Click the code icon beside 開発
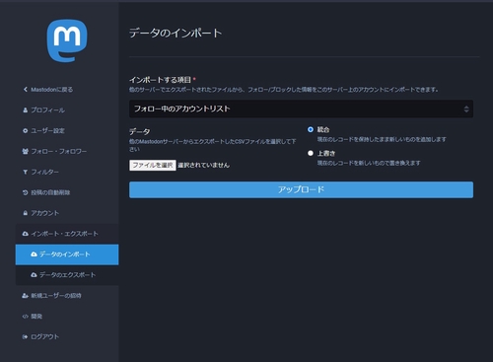This screenshot has height=362, width=493. [x=26, y=317]
